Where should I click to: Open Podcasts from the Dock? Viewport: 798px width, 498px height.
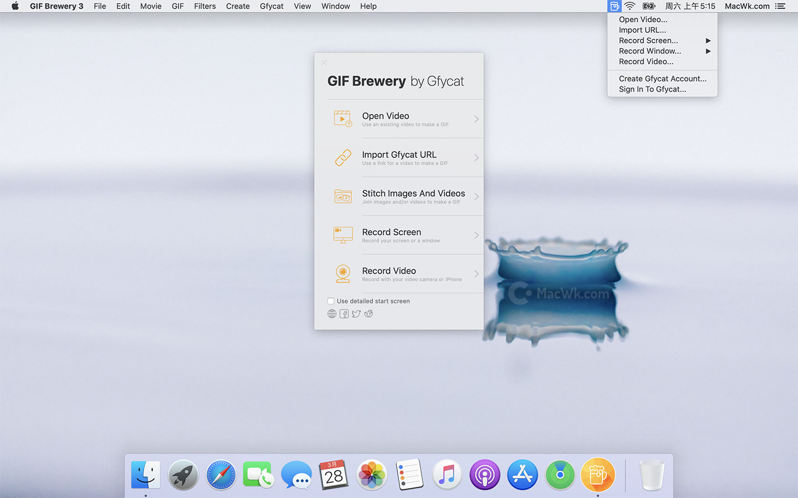pyautogui.click(x=485, y=475)
